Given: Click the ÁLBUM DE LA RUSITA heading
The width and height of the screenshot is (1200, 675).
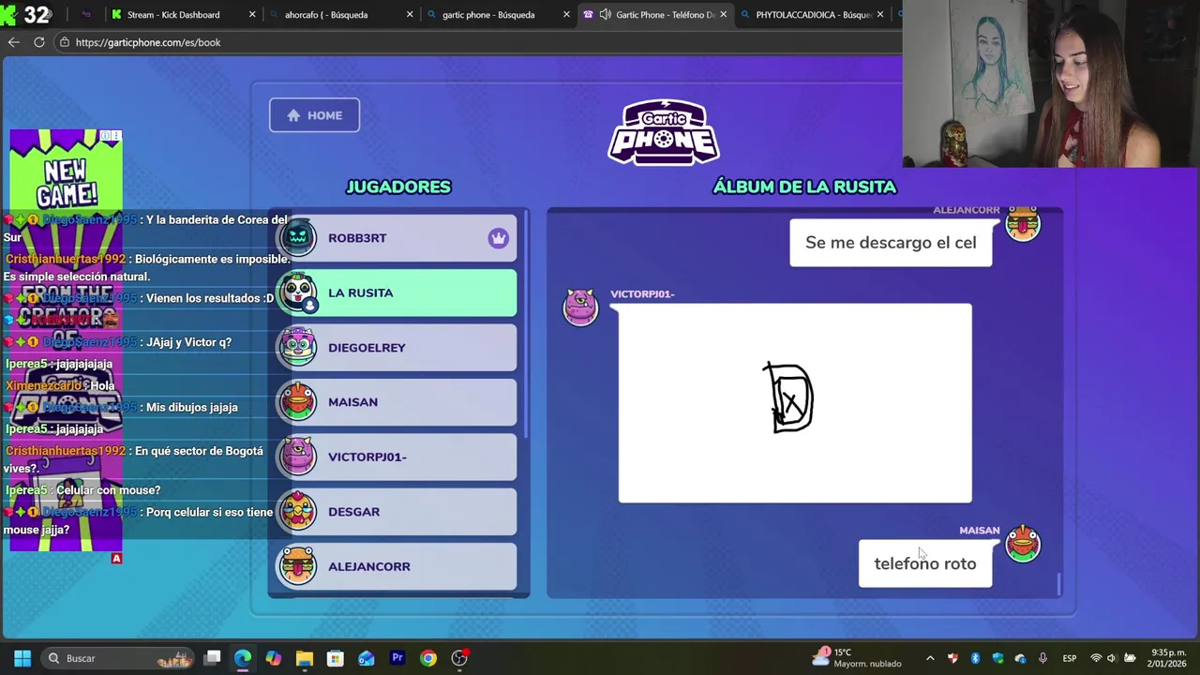Looking at the screenshot, I should point(804,187).
